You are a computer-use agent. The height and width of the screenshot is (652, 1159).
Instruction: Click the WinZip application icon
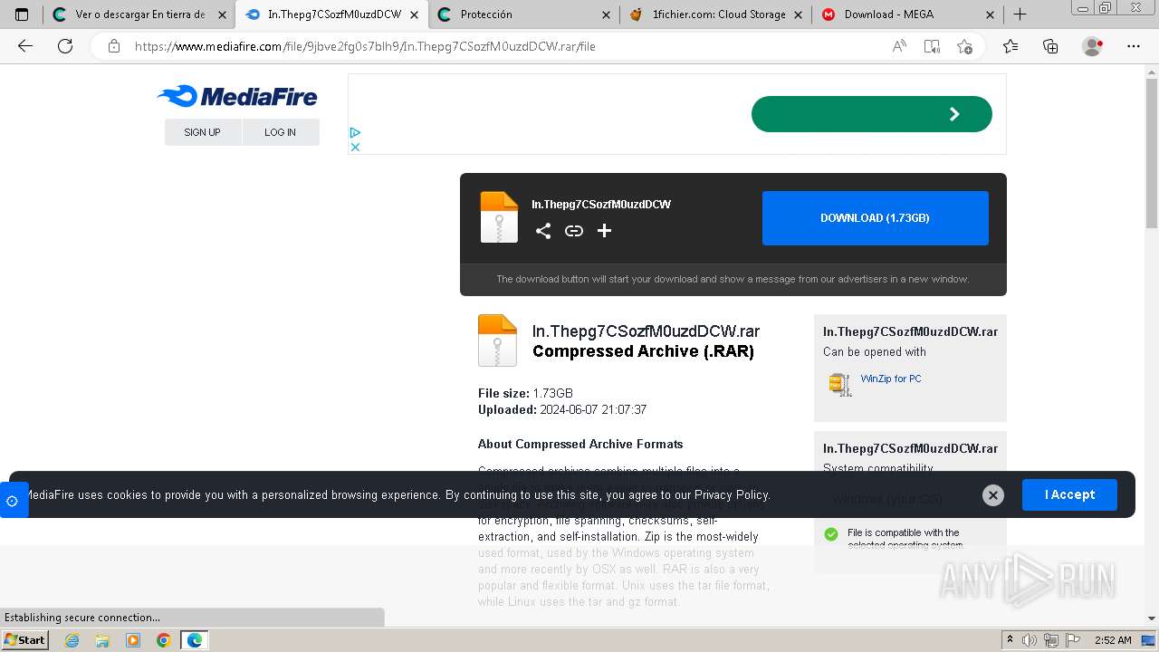(x=840, y=384)
